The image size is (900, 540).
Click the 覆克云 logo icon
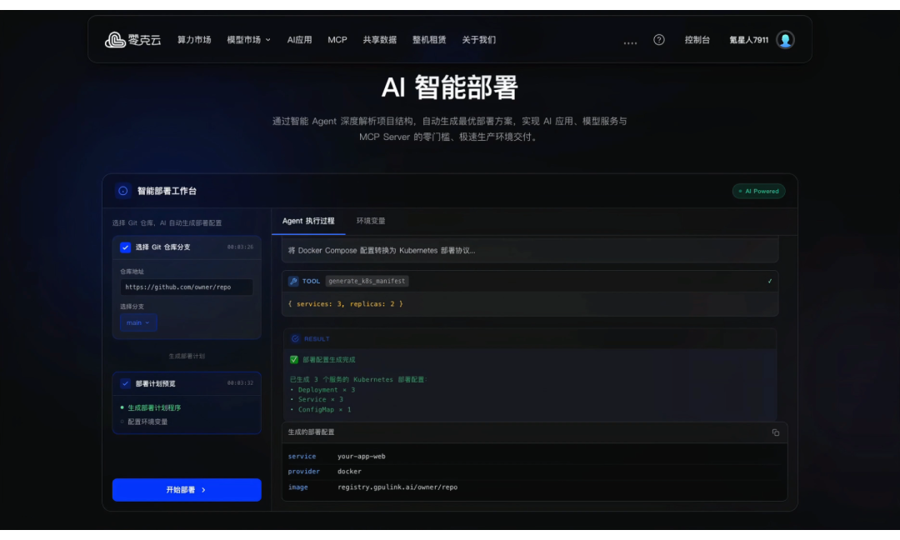(x=115, y=39)
